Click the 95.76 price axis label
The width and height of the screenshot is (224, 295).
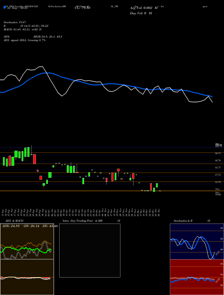[218, 160]
